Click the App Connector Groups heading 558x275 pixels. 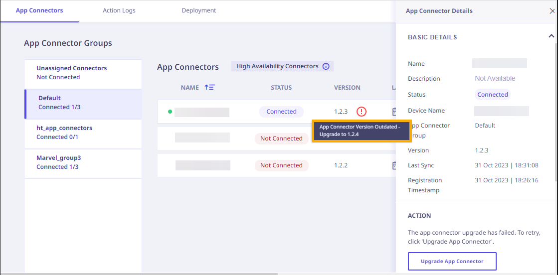click(68, 43)
